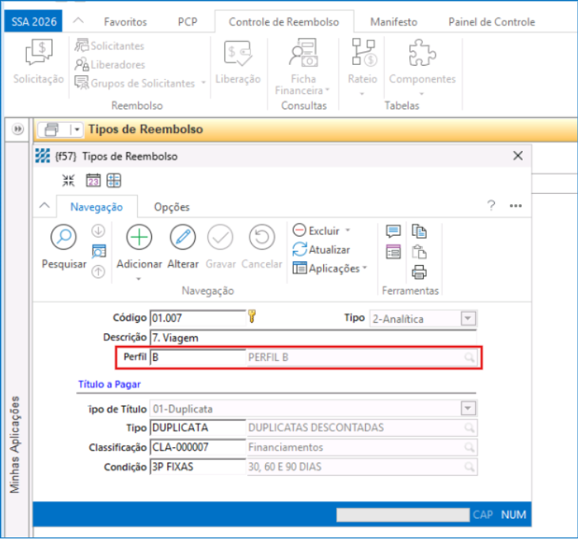Screen dimensions: 578x539
Task: Switch to the Opções tab
Action: 171,207
